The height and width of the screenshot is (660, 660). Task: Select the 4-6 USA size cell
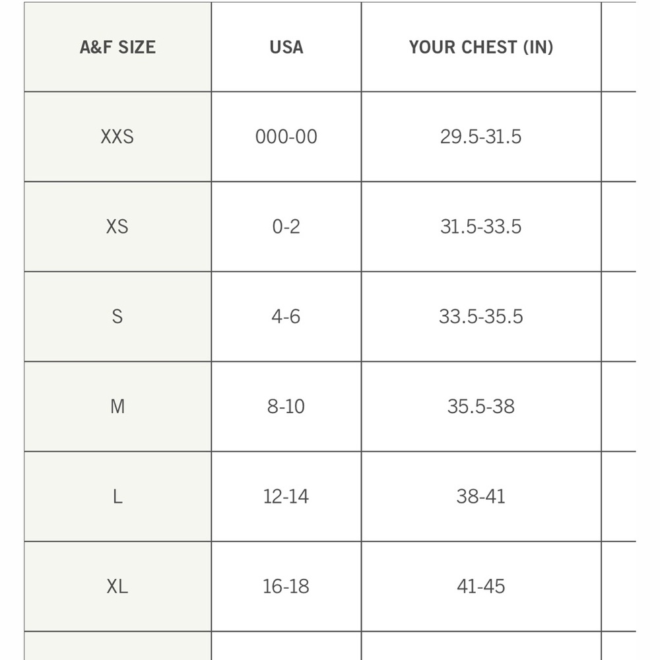pyautogui.click(x=286, y=317)
